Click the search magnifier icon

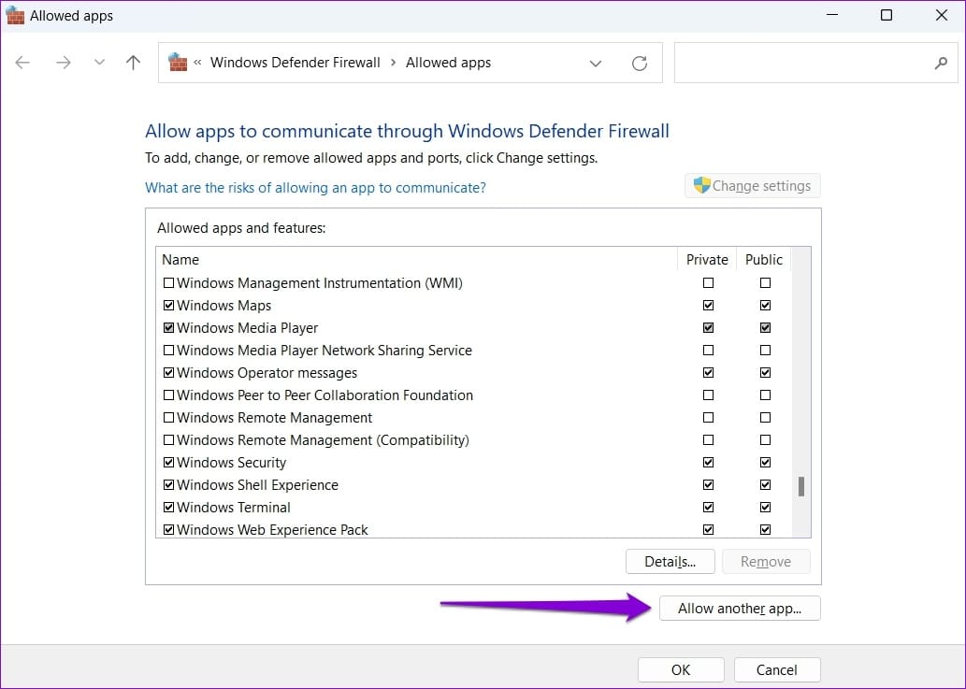[x=941, y=63]
